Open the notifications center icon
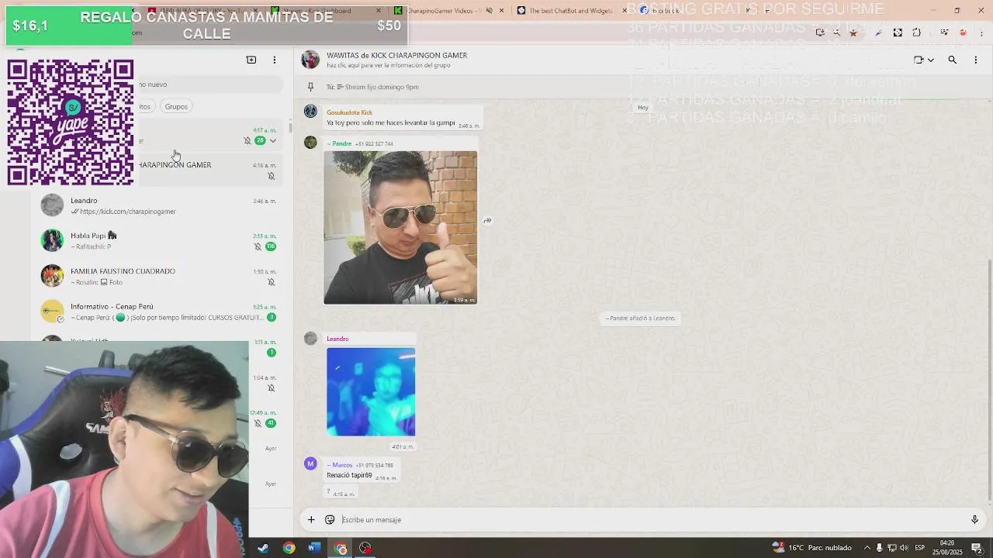 [x=976, y=548]
